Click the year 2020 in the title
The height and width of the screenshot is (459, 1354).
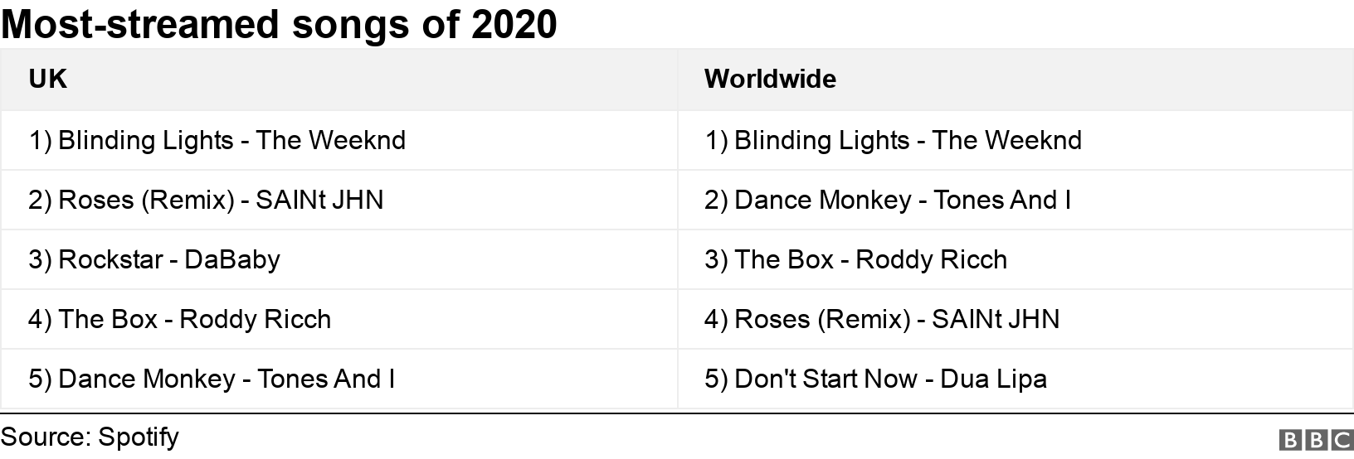pos(514,23)
